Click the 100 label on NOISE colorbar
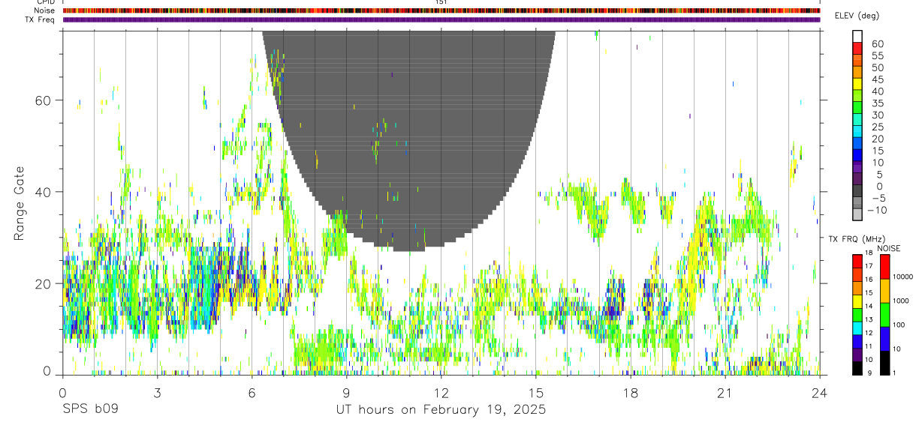922x425 pixels. point(899,325)
